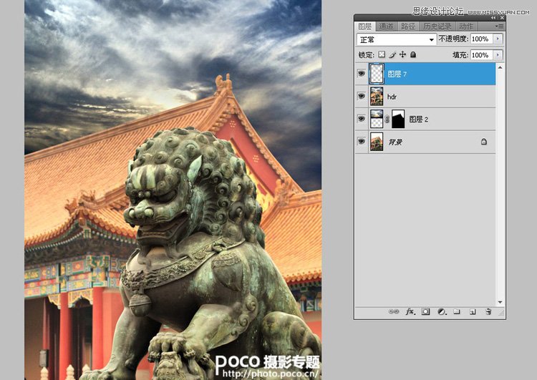
Task: Select the 背景 layer thumbnail
Action: (377, 142)
